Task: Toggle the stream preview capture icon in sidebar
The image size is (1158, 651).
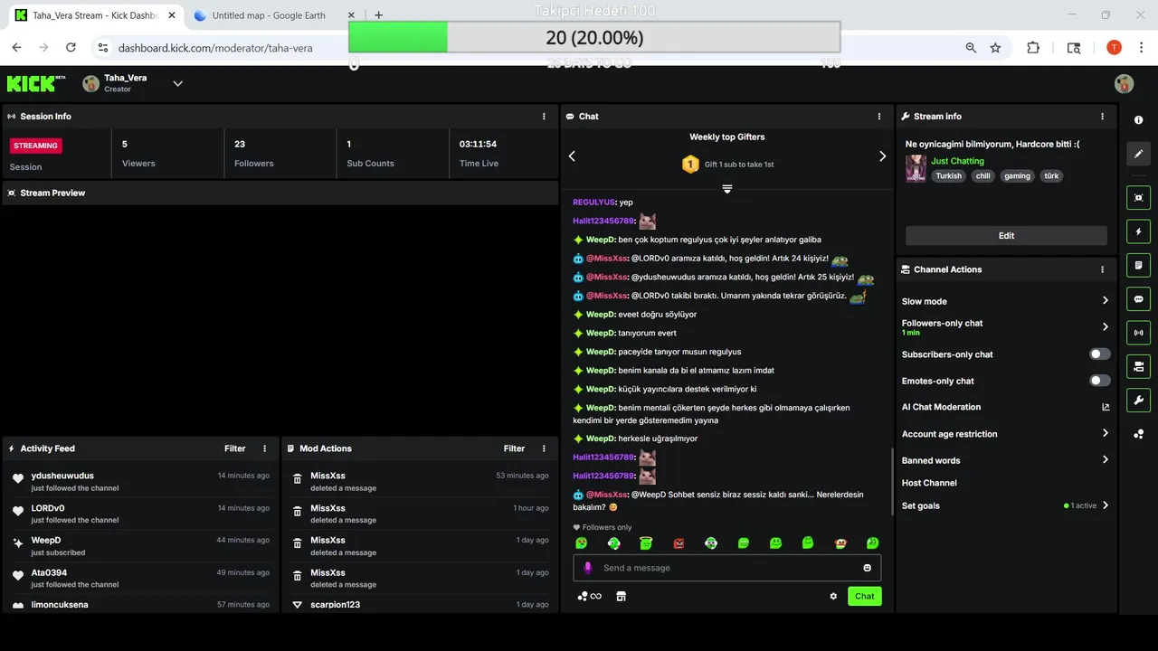Action: pyautogui.click(x=1138, y=197)
